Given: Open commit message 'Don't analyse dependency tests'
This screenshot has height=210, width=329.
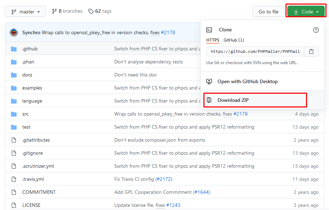Looking at the screenshot, I should [149, 62].
